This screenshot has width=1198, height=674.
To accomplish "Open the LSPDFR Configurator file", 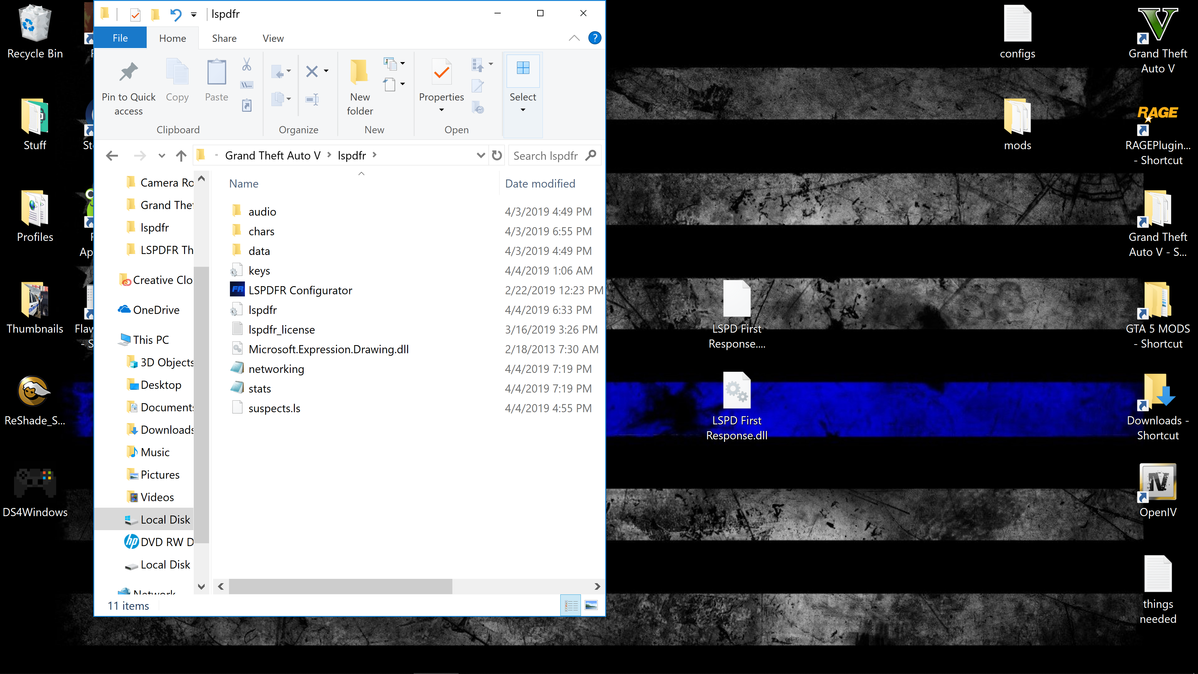I will point(300,290).
